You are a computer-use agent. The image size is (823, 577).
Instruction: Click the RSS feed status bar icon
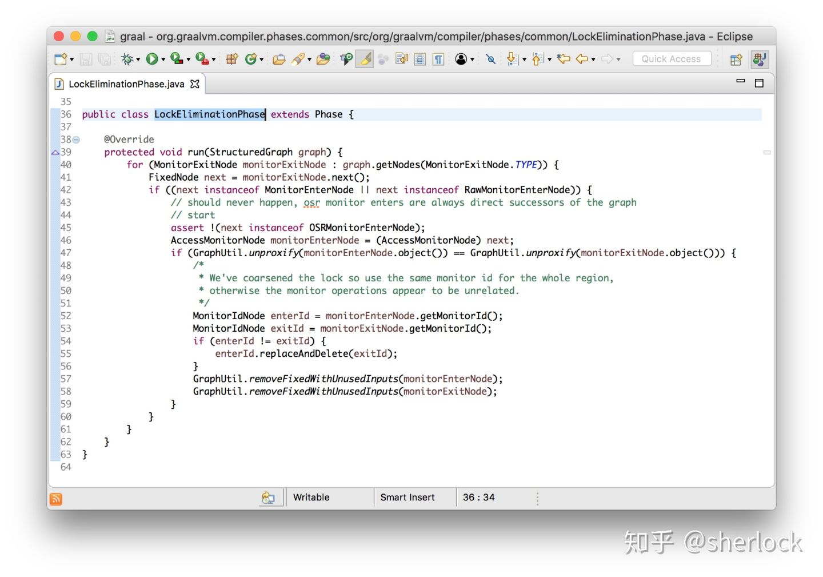[x=56, y=499]
